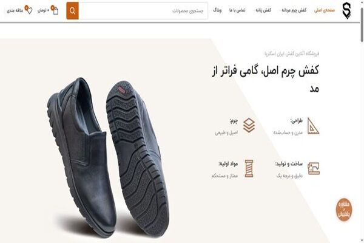Click the orange search magnifier button

click(x=72, y=11)
